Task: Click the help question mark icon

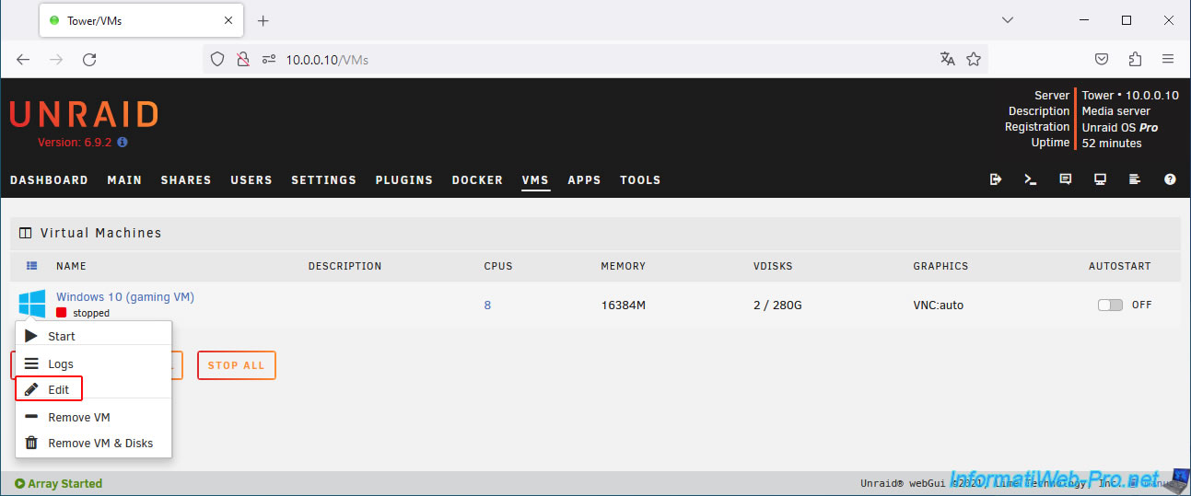Action: tap(1170, 179)
